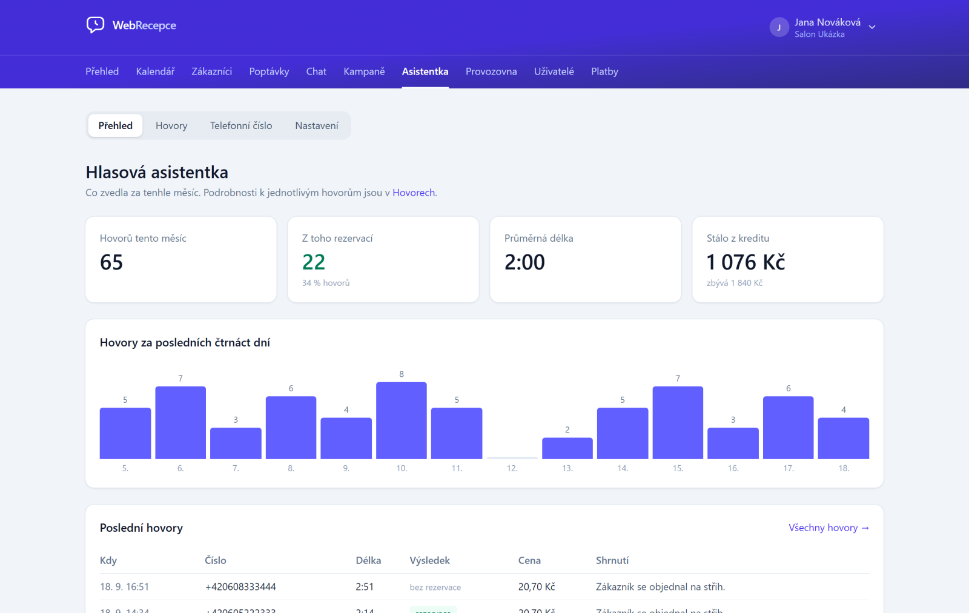Image resolution: width=969 pixels, height=613 pixels.
Task: Click the WebRecepce brand name
Action: tap(144, 25)
